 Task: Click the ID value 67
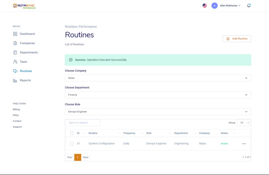78,143
